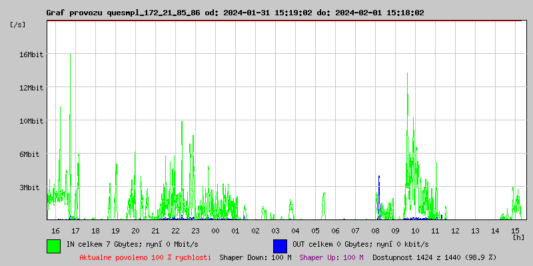Select the 16Mbit y-axis label
Viewport: 533px width, 266px height.
[x=31, y=55]
